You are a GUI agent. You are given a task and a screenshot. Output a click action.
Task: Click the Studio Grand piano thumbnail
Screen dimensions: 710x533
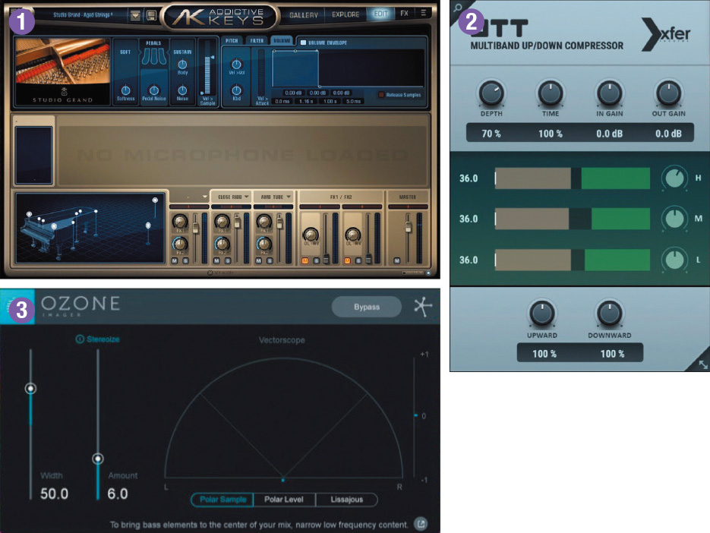63,71
